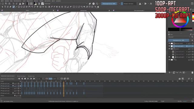Adjust the layer opacity slider in Layers panel

click(179, 40)
